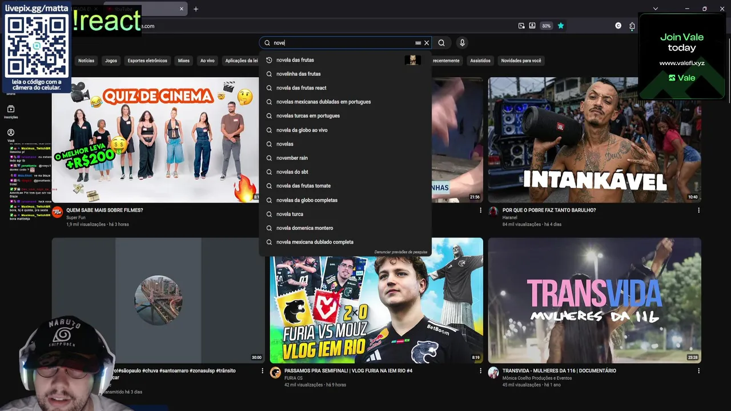The image size is (731, 411).
Task: Open Mônica Coelho Produções channel avatar
Action: point(493,372)
